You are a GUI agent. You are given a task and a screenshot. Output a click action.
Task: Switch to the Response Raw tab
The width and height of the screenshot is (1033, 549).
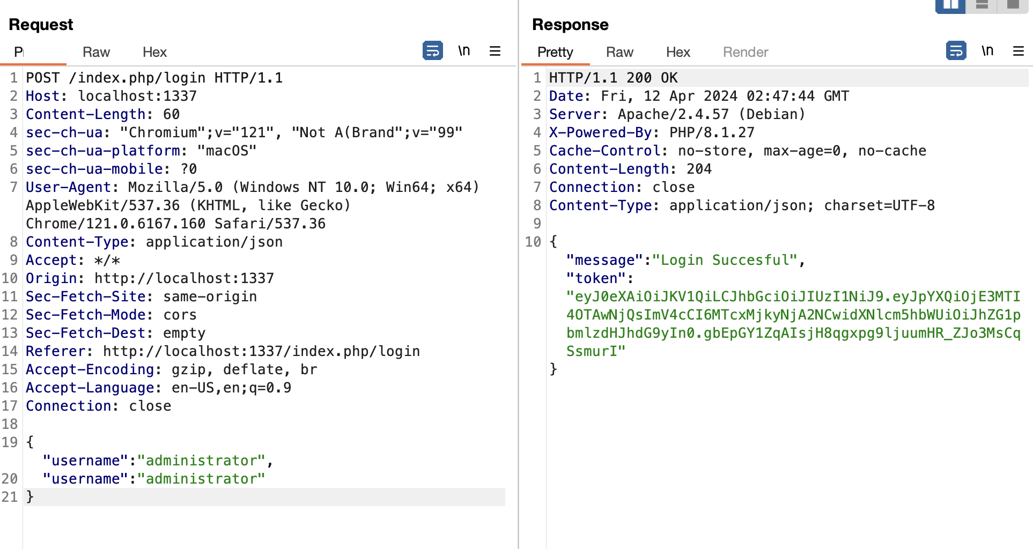point(619,52)
